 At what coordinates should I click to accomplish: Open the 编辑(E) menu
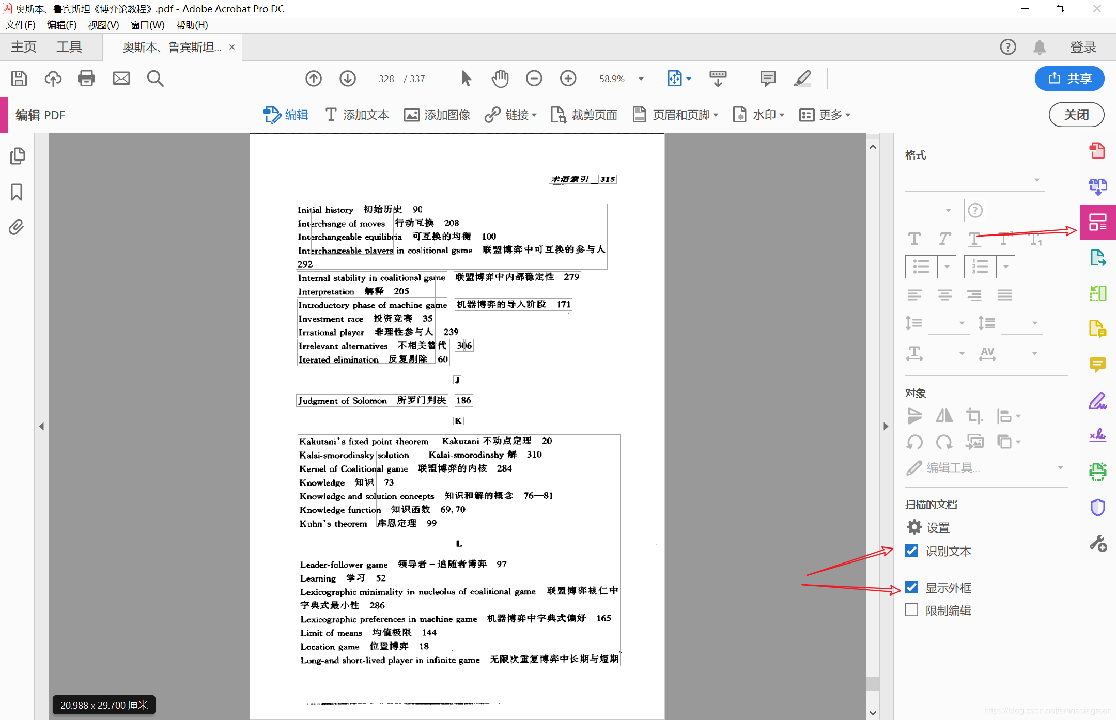[61, 25]
